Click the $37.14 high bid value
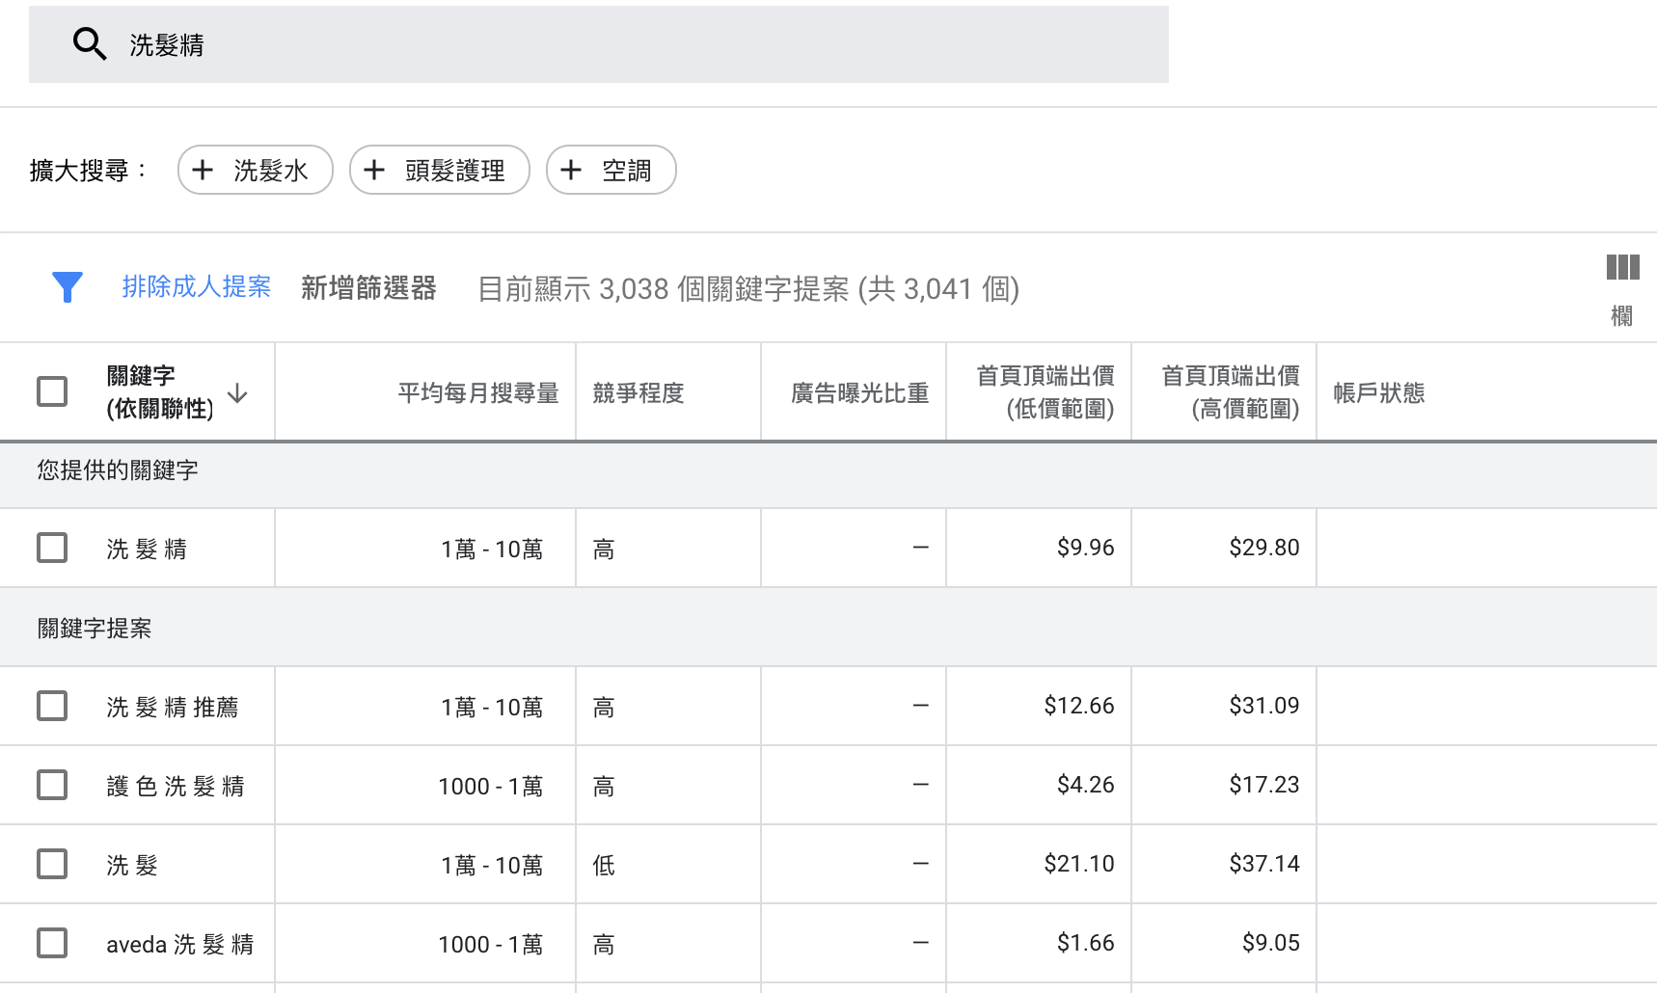Viewport: 1657px width, 993px height. pos(1264,864)
